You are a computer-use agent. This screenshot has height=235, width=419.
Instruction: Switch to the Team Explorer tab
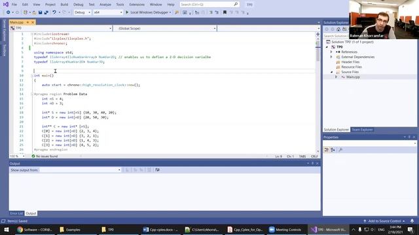click(362, 130)
